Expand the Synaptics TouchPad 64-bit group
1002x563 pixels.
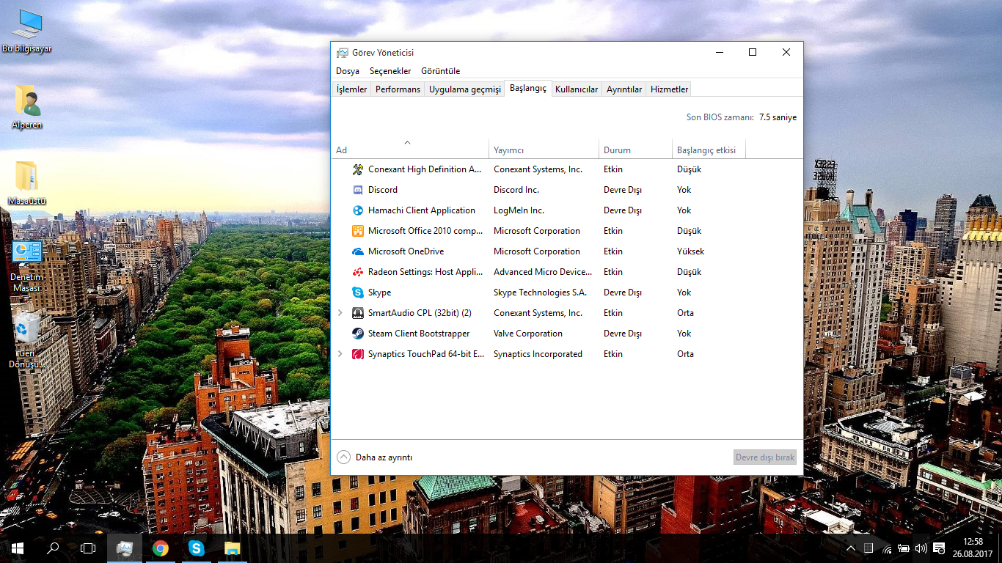(340, 354)
